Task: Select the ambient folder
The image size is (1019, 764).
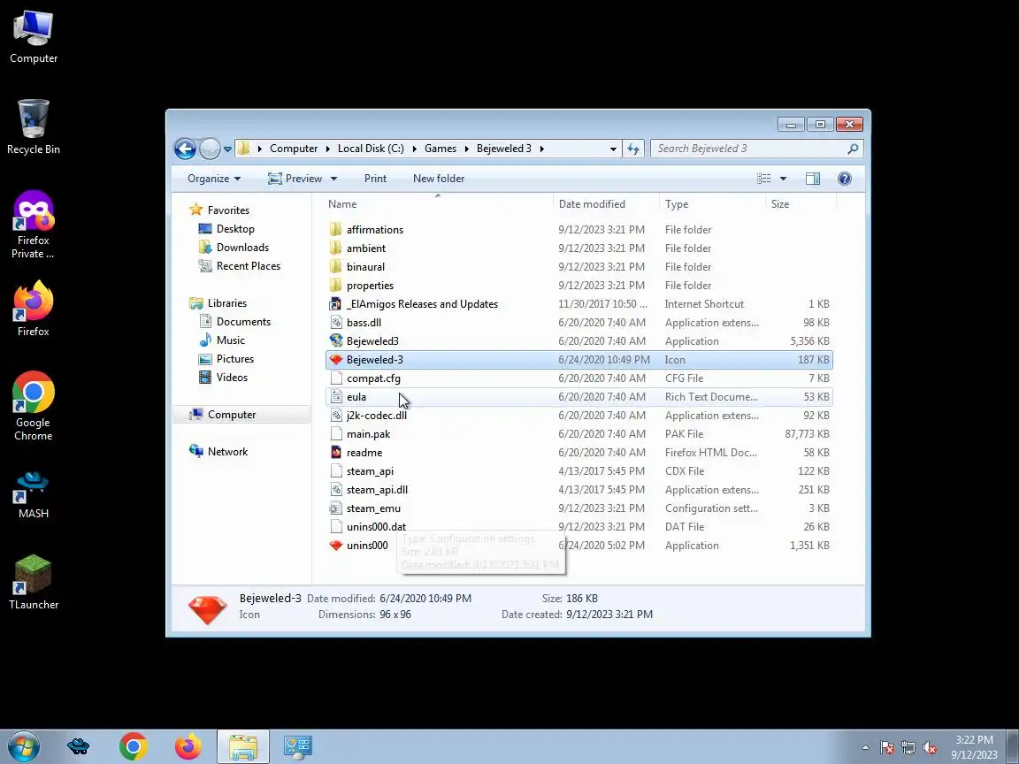Action: [579, 248]
